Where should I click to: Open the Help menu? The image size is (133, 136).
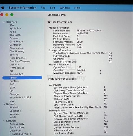point(77,8)
